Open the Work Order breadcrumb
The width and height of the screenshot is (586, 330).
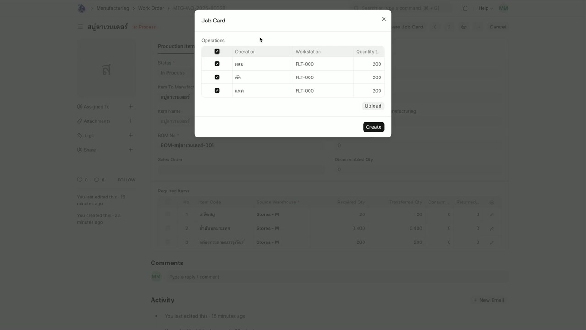(x=151, y=8)
